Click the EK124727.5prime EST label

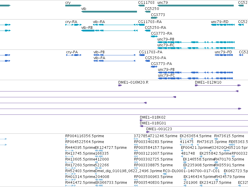pos(111,148)
